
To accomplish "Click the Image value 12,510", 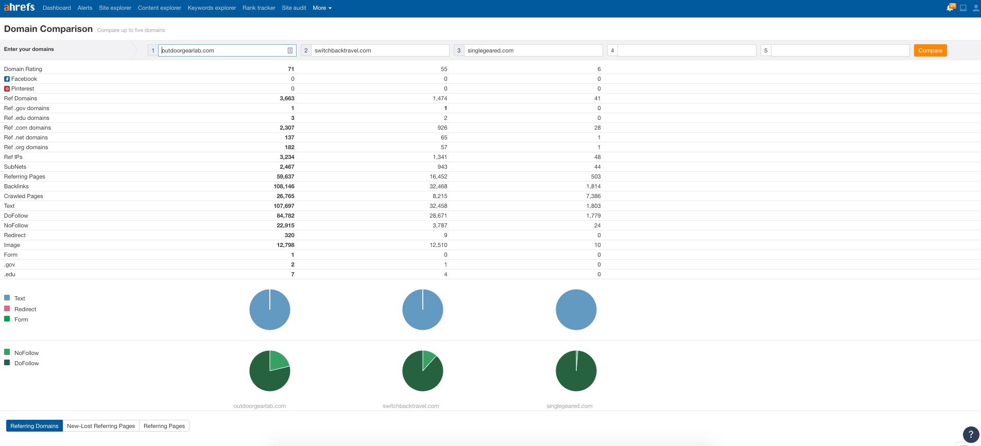I will (x=438, y=245).
